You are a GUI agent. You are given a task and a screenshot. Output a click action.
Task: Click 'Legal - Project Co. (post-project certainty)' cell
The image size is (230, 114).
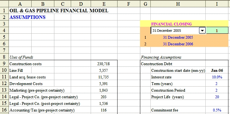[45, 104]
